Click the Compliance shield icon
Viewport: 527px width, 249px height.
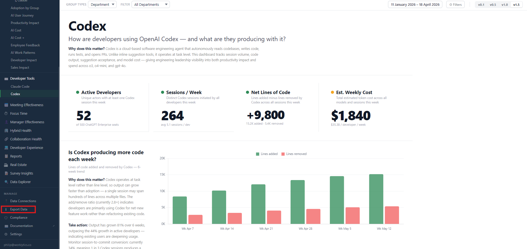(6, 218)
